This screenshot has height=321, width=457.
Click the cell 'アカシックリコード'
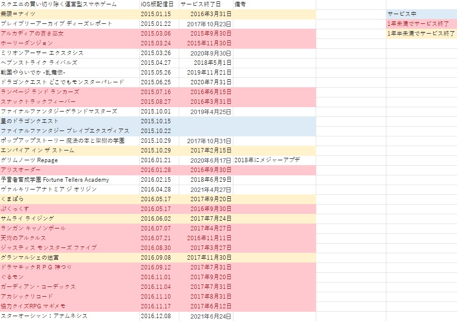click(x=70, y=297)
